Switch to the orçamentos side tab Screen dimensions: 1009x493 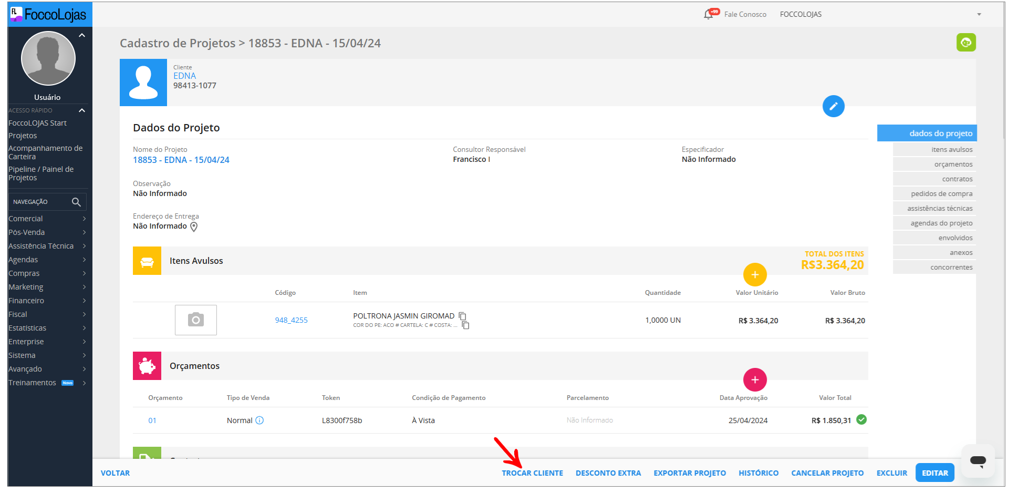pos(953,165)
